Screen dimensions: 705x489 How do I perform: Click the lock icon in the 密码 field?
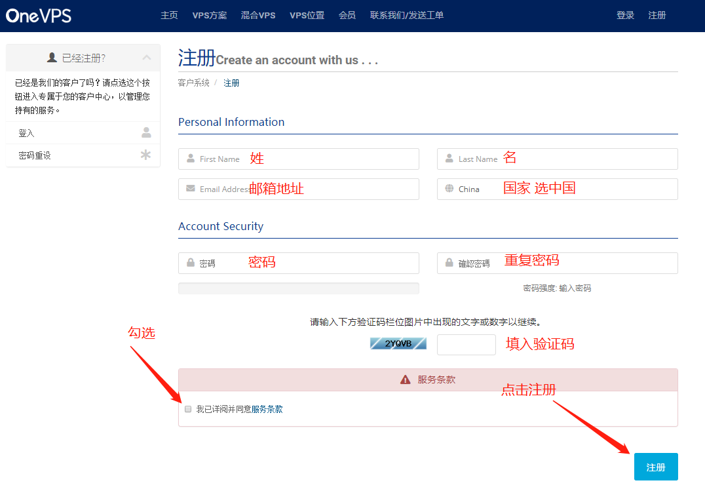tap(189, 262)
